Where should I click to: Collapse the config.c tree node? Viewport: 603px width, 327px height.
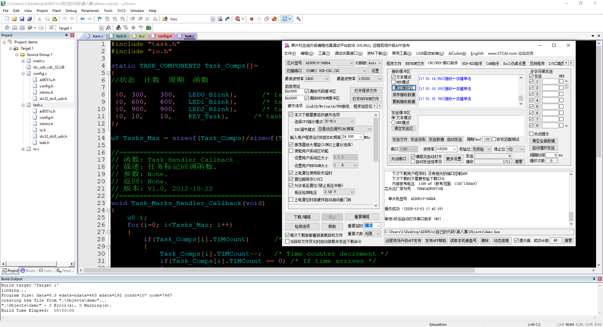[x=23, y=74]
